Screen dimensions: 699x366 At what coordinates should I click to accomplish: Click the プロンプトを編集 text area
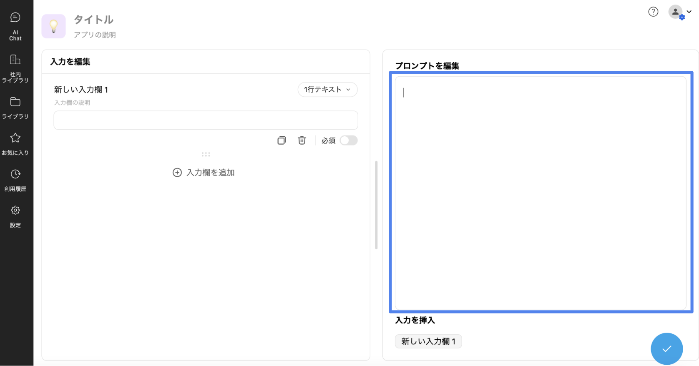coord(541,193)
